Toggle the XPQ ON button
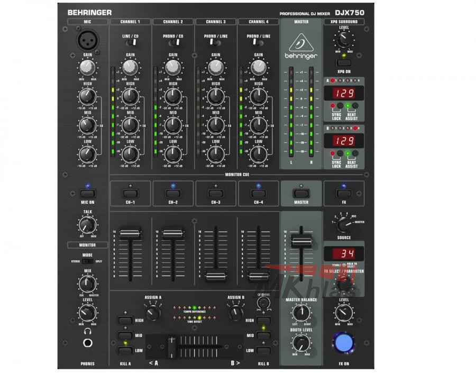This screenshot has height=374, width=476. click(x=344, y=63)
